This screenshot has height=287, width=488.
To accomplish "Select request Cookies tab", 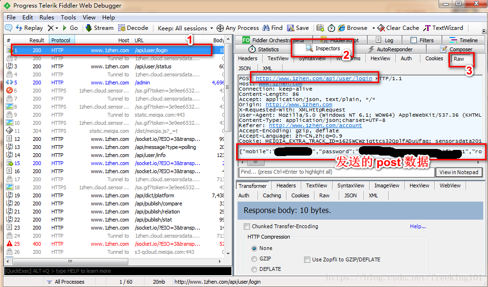I will (x=434, y=58).
